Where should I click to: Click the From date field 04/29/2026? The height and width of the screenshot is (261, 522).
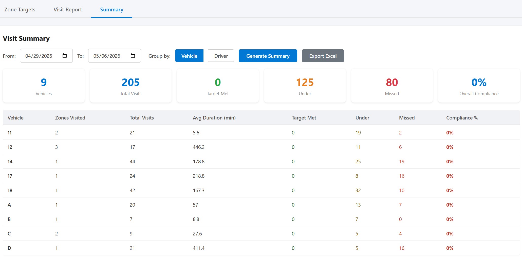pos(46,56)
